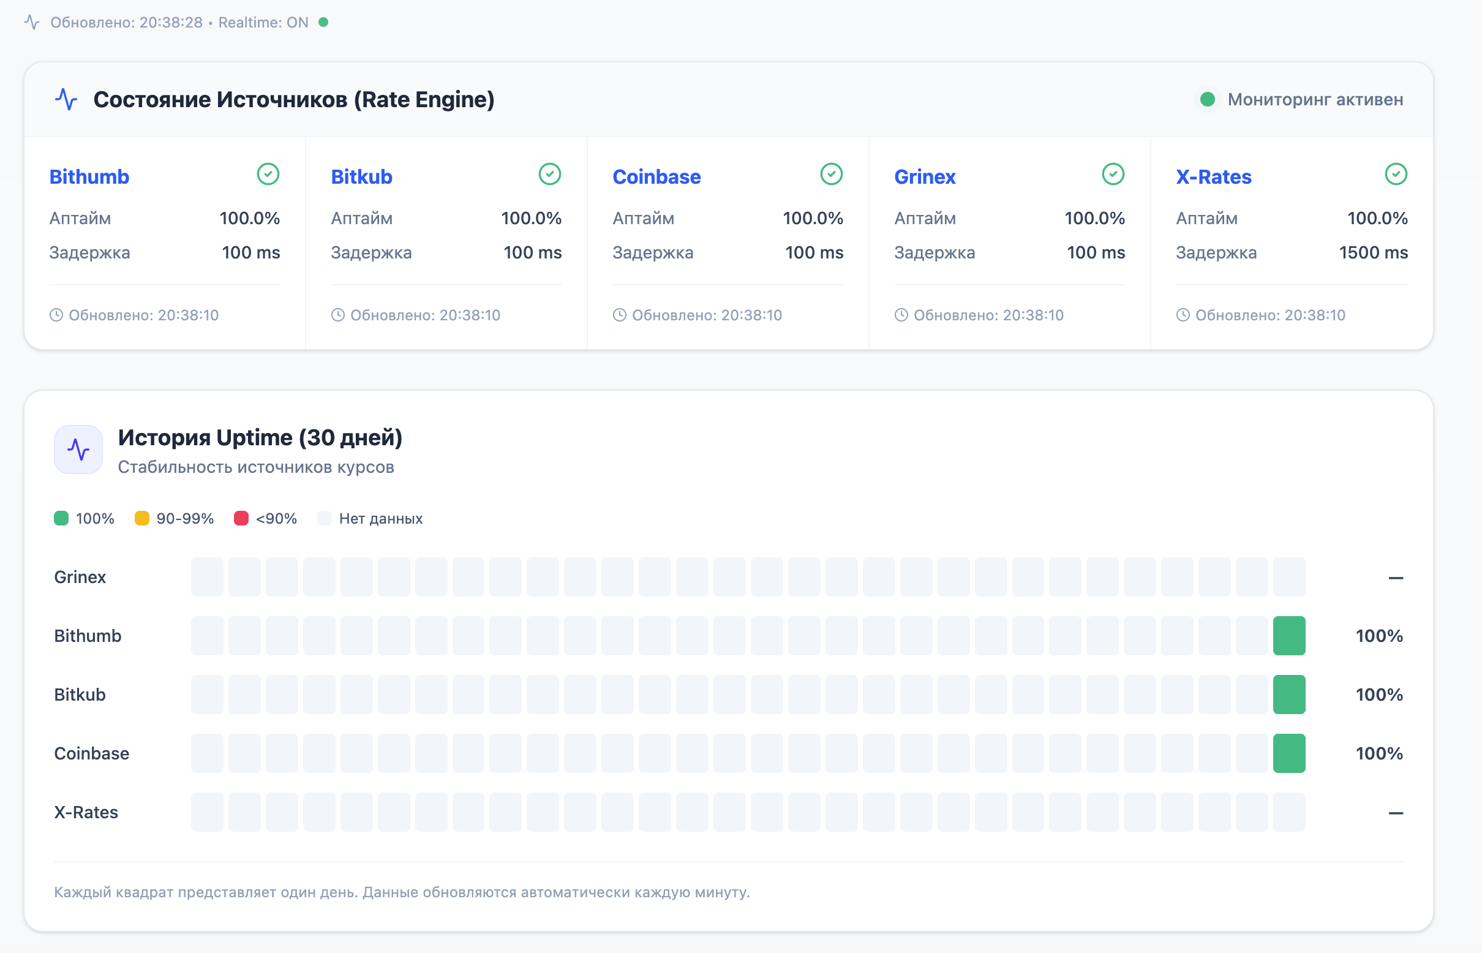
Task: Select the latest-day square in Grinex row
Action: (x=1289, y=577)
